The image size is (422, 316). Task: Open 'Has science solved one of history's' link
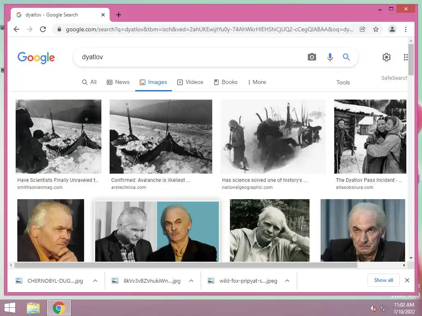tap(265, 180)
